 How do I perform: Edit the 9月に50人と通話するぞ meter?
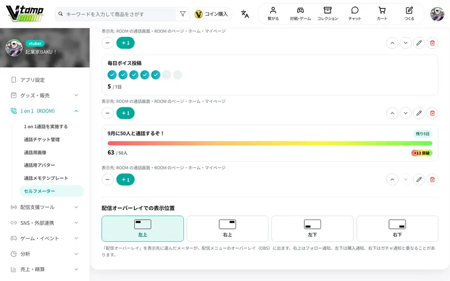tap(419, 180)
